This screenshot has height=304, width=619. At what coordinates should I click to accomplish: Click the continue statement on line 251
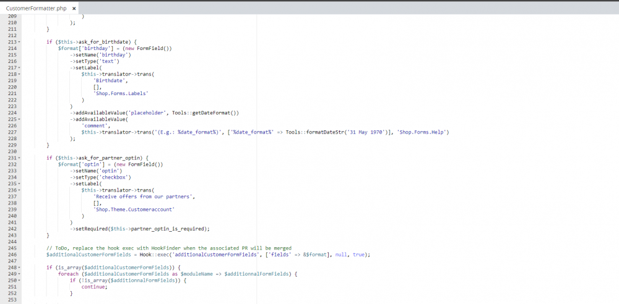[93, 287]
